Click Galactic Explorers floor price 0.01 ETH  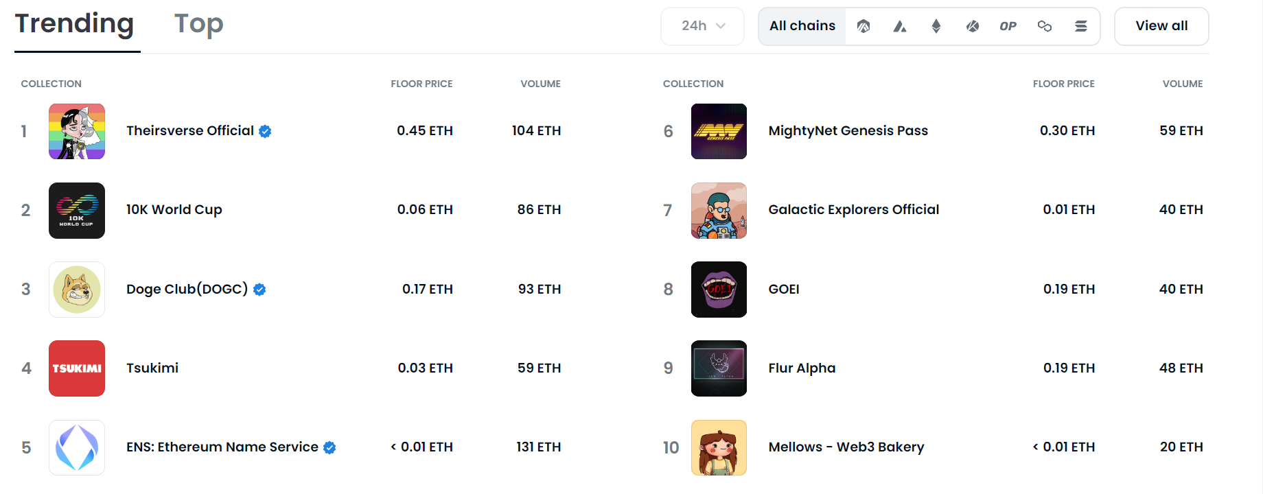tap(1069, 209)
